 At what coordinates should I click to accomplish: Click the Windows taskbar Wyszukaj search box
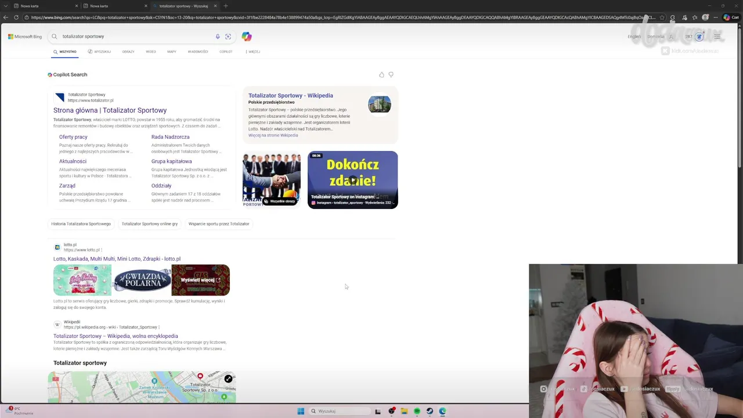(340, 411)
